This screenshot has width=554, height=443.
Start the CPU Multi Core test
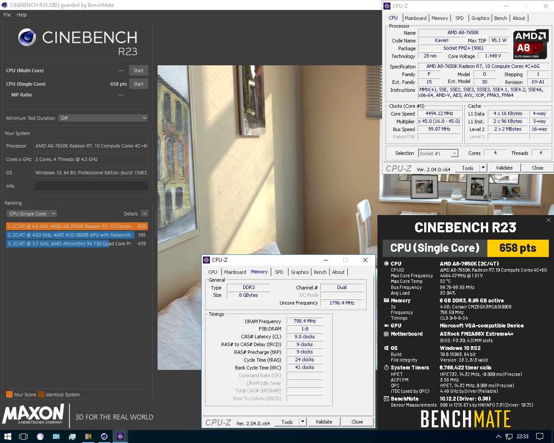[138, 71]
